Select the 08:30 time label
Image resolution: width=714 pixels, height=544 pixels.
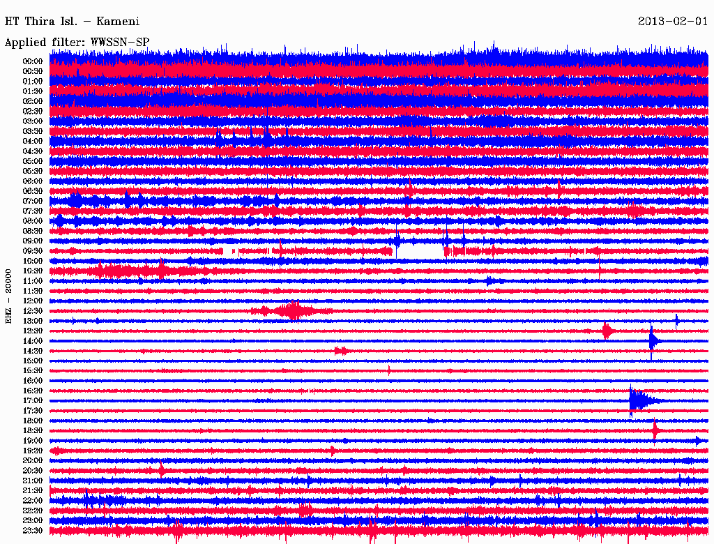[x=33, y=231]
